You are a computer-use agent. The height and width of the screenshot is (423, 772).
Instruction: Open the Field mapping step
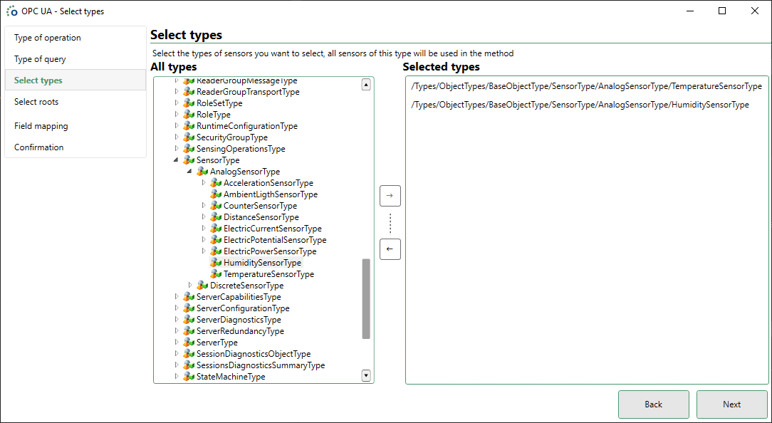[x=40, y=125]
